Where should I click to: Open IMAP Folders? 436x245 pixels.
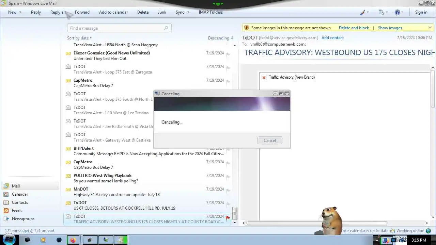(x=211, y=12)
